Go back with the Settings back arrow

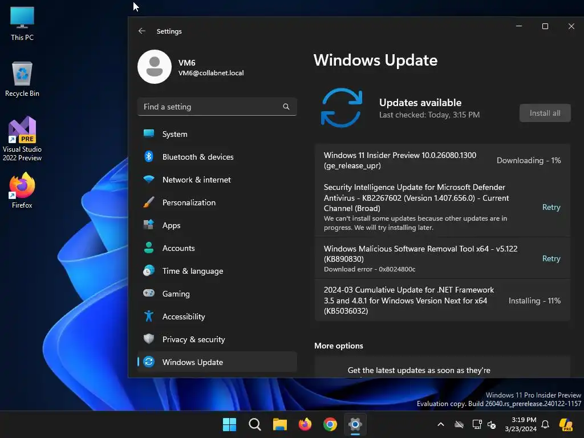[x=141, y=31]
